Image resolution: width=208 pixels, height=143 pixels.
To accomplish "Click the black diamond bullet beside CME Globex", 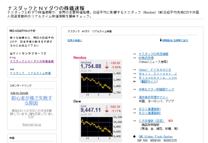I will [134, 137].
